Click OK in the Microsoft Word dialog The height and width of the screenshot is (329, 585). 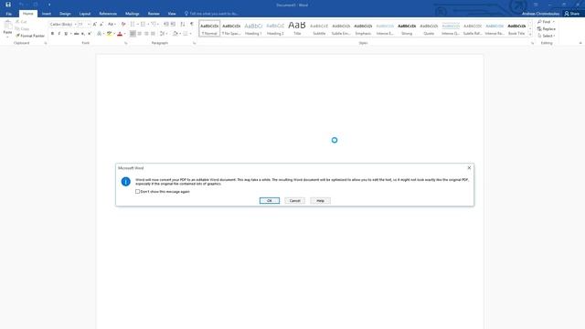tap(270, 201)
